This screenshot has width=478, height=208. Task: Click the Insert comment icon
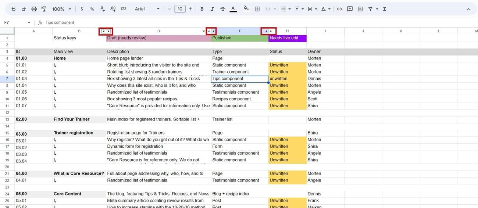coord(350,9)
